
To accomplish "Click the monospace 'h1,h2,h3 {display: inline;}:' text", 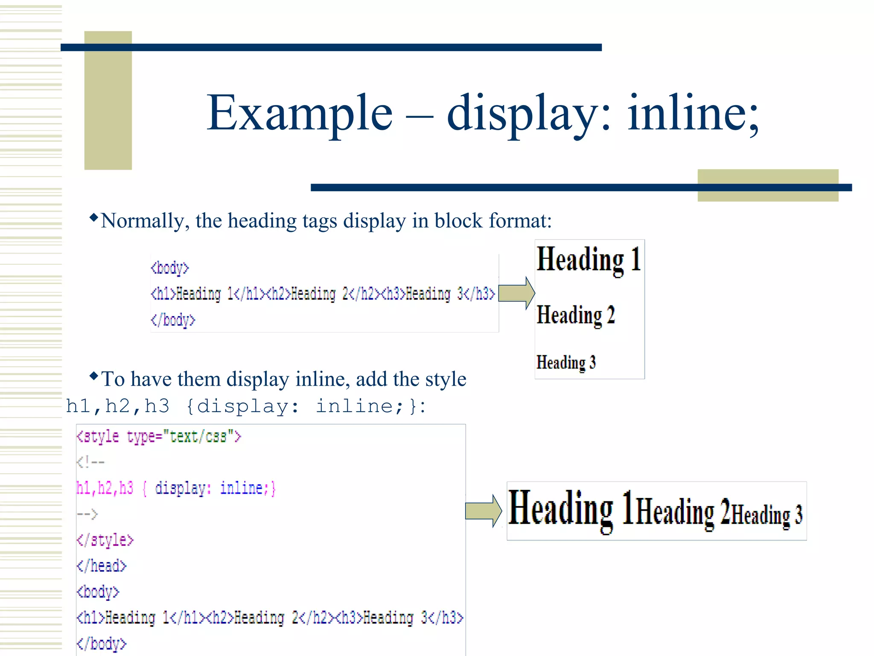I will pyautogui.click(x=245, y=406).
